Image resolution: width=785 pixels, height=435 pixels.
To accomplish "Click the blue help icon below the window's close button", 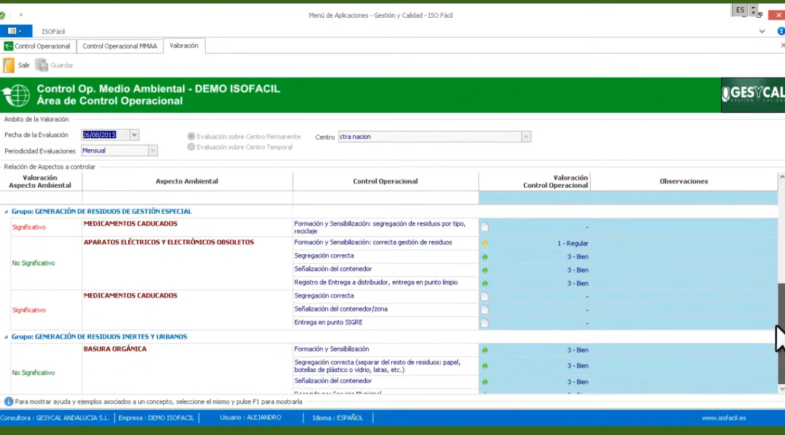I will click(781, 31).
